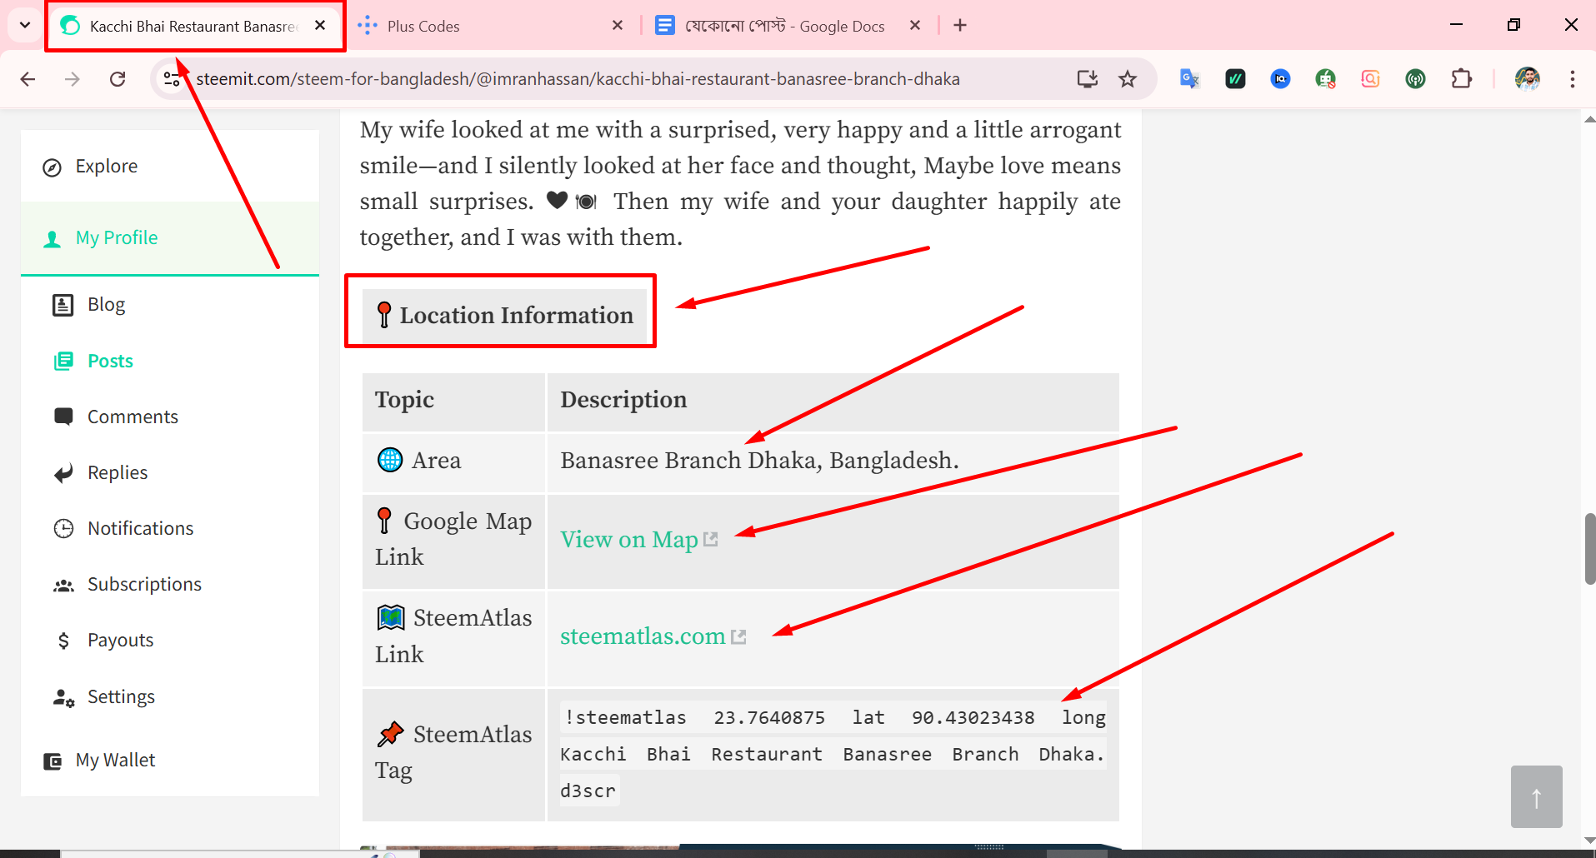Image resolution: width=1596 pixels, height=858 pixels.
Task: Open the Extensions puzzle menu
Action: point(1461,79)
